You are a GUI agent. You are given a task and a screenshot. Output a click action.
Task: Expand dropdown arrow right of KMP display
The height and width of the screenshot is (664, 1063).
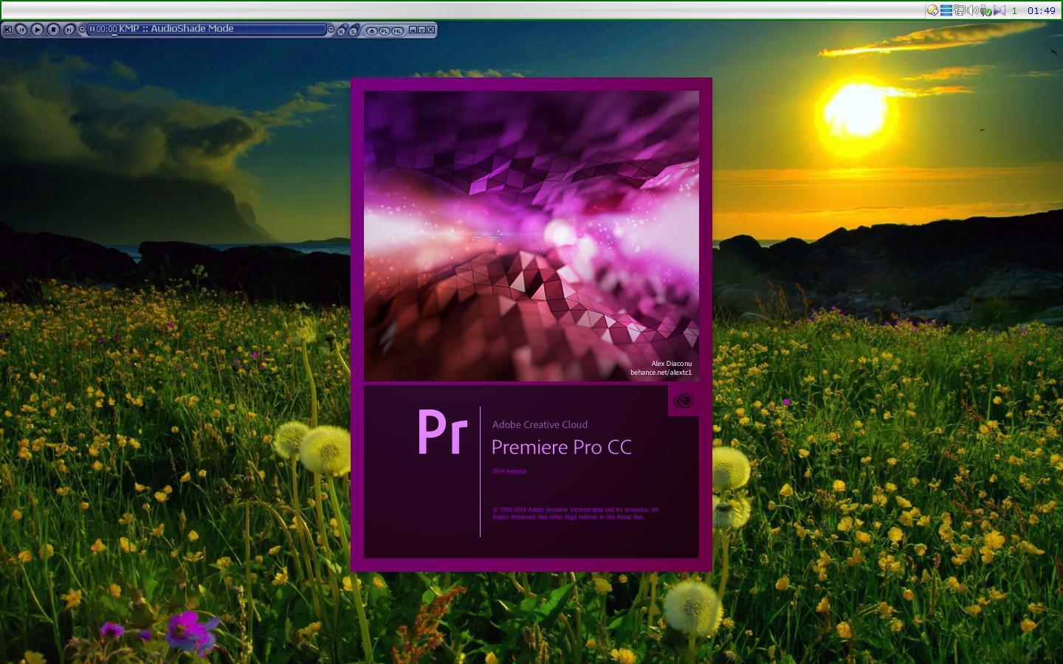(331, 30)
